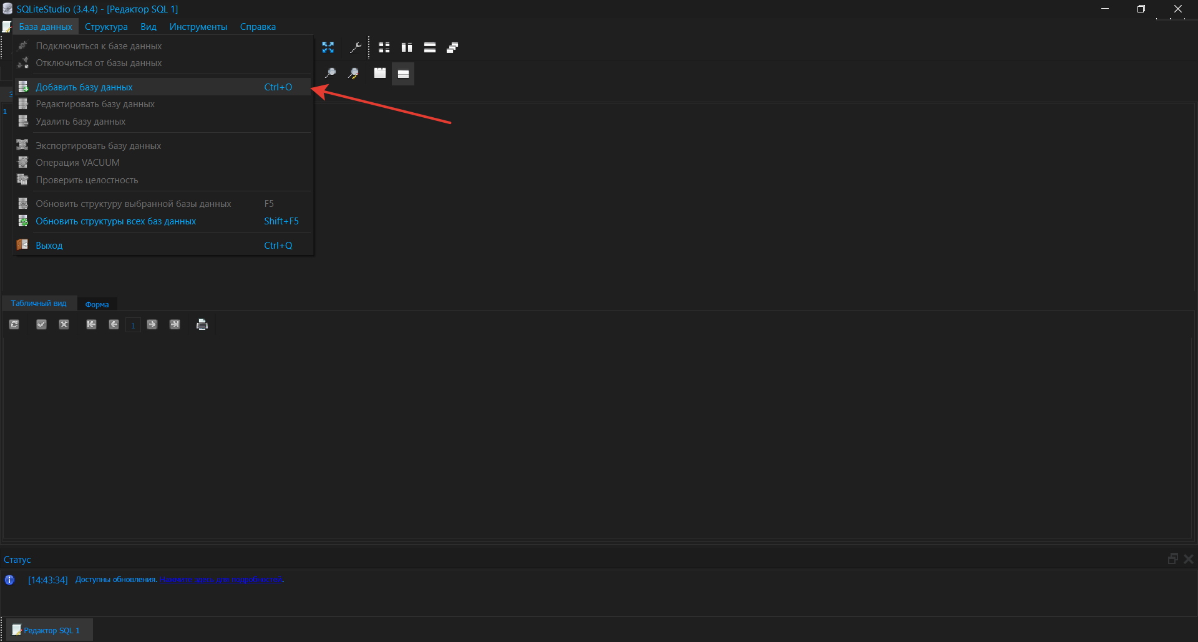Open the Справка menu

258,27
